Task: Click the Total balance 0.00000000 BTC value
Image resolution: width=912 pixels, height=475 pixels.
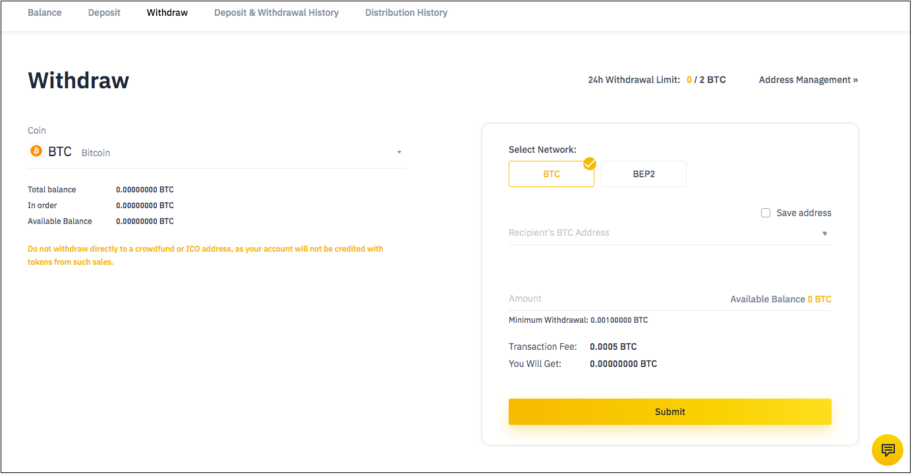Action: point(145,190)
